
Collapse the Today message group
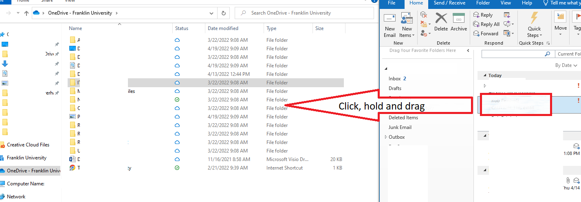484,75
